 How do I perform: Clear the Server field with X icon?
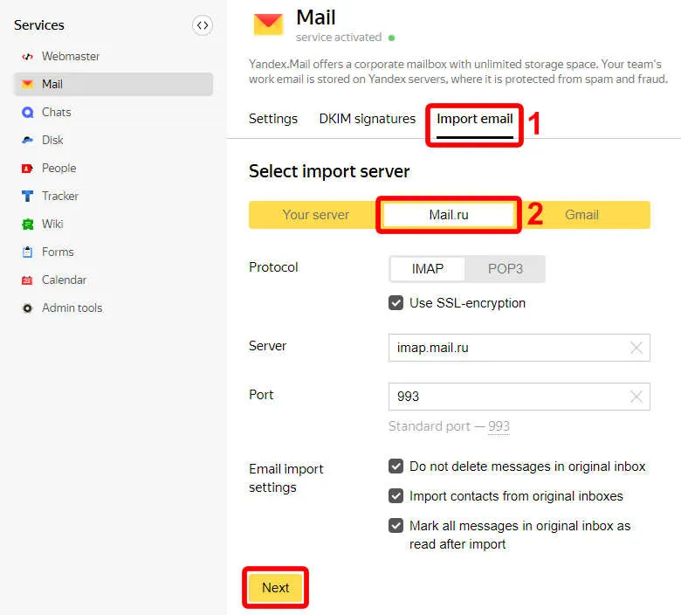tap(636, 348)
